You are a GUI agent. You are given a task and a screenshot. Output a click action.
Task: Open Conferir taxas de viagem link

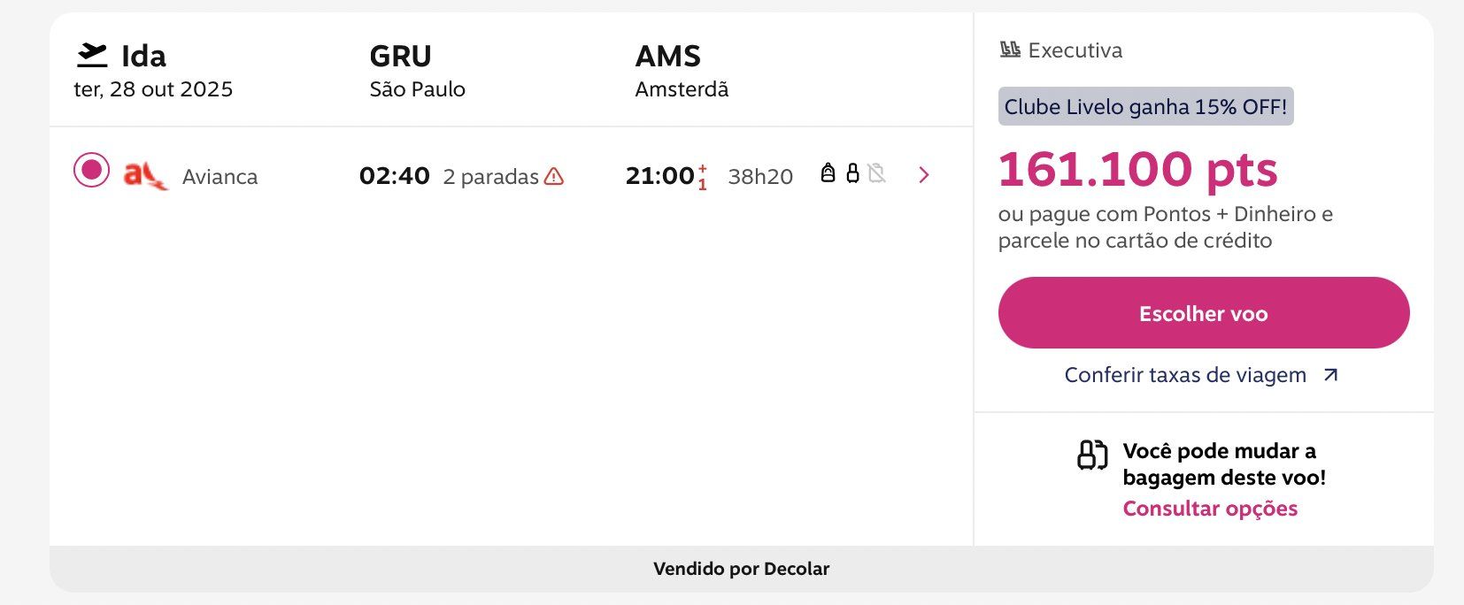pos(1185,375)
